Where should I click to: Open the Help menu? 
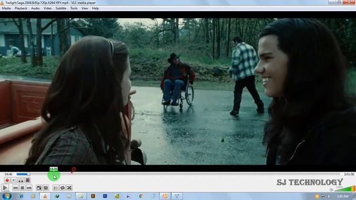95,8
